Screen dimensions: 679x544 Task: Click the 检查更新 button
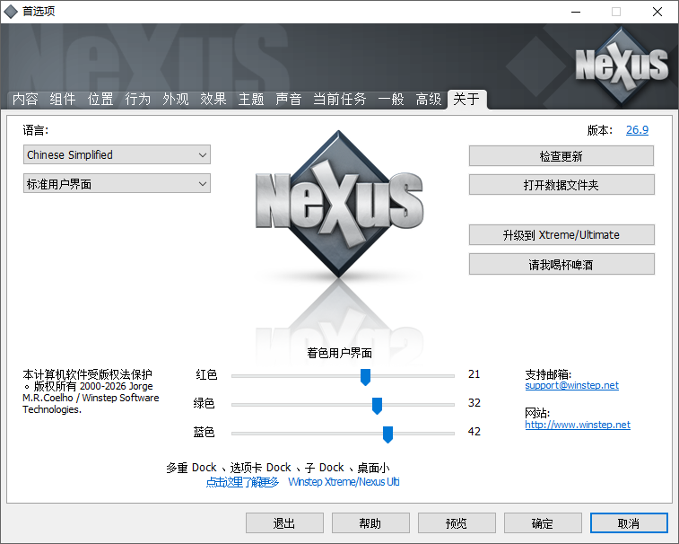[561, 156]
